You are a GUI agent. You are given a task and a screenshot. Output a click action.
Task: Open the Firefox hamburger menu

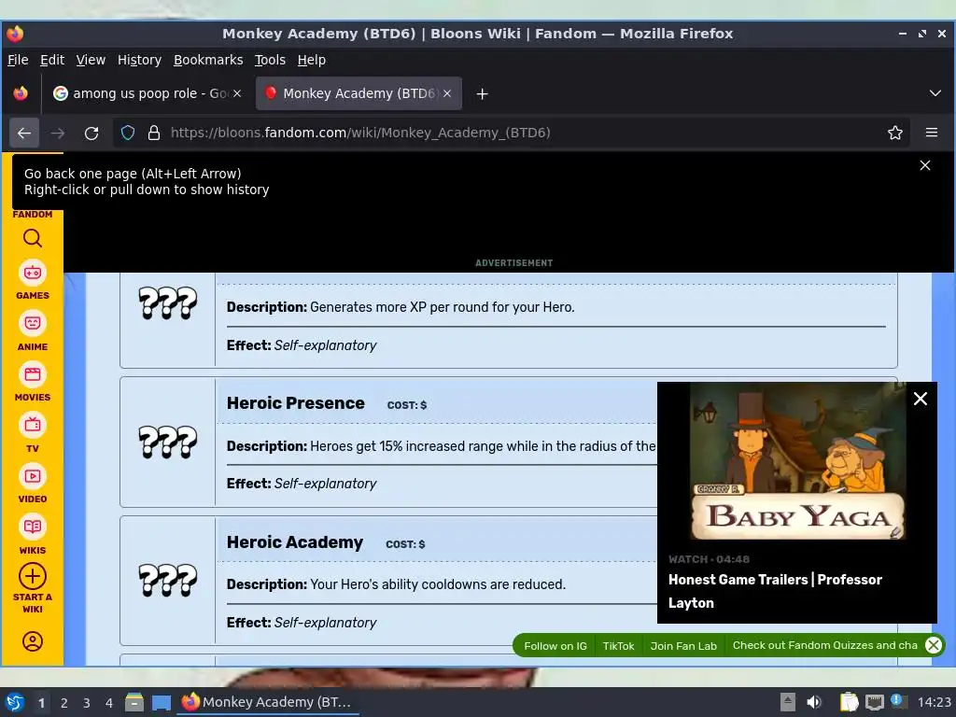[x=931, y=133]
